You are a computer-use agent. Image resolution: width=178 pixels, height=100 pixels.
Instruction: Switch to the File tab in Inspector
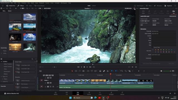pos(174,12)
